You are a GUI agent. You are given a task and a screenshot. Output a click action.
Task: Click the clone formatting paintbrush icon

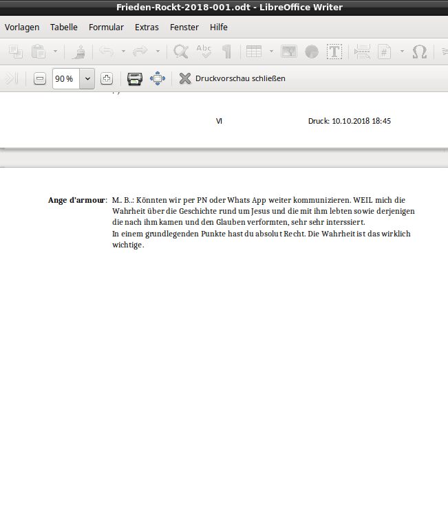[x=81, y=52]
